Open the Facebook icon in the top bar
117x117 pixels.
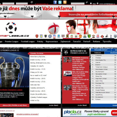click(55, 2)
